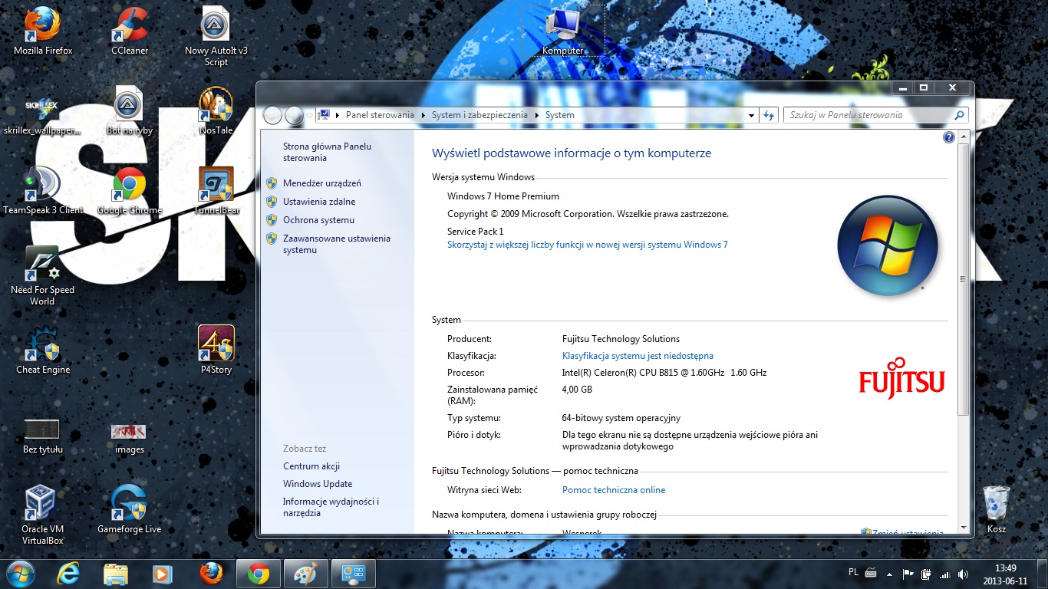This screenshot has height=589, width=1048.
Task: Go back using the navigation arrow
Action: [x=272, y=115]
